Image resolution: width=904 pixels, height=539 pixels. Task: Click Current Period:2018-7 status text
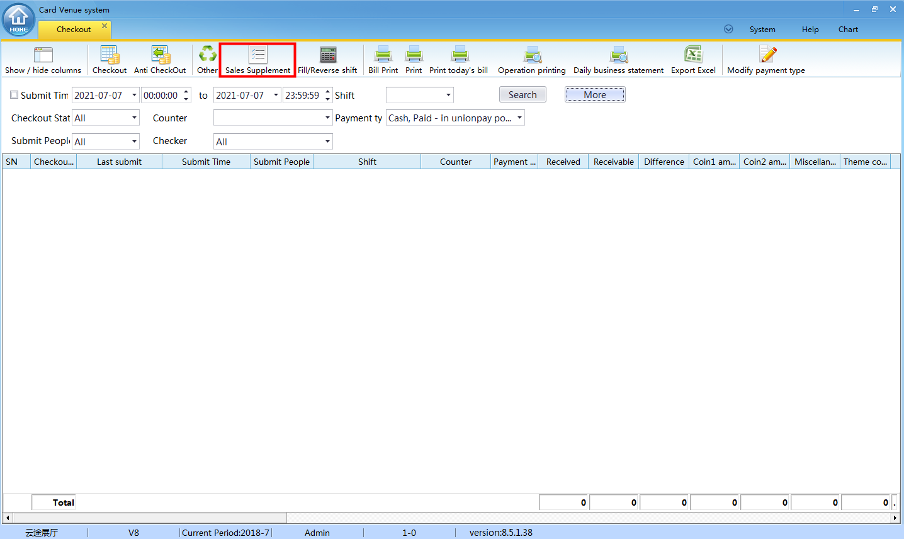(225, 533)
